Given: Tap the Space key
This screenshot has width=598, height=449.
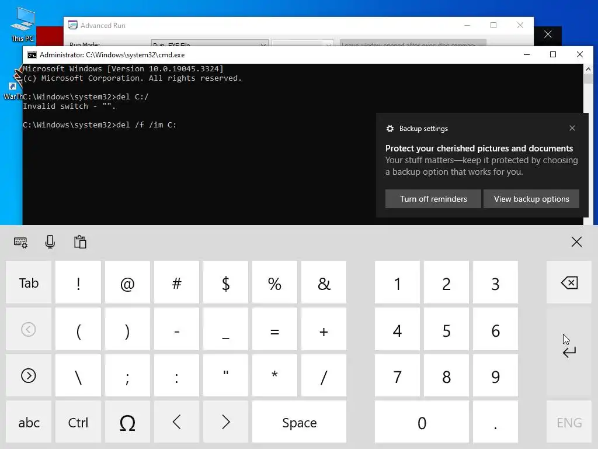Looking at the screenshot, I should (300, 422).
